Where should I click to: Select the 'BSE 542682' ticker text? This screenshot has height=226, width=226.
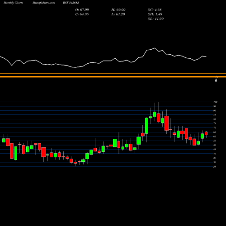coord(71,3)
